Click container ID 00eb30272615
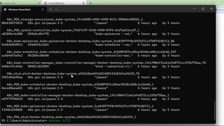This screenshot has height=126, width=224. coord(12,23)
